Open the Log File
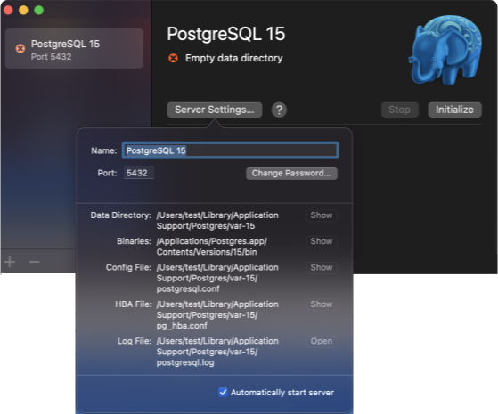The height and width of the screenshot is (414, 498). [x=322, y=341]
